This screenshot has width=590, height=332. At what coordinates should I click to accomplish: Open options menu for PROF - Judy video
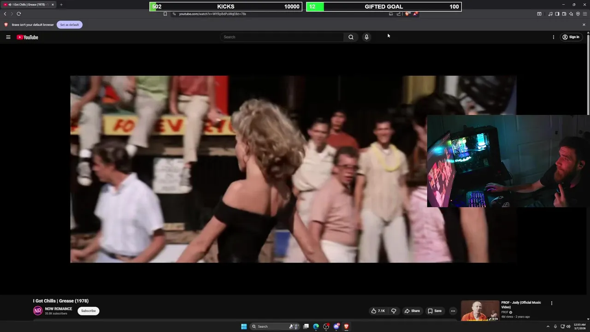pos(552,303)
